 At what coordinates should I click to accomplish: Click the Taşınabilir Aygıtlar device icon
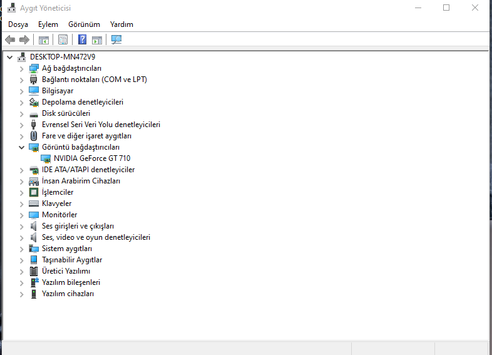[34, 260]
